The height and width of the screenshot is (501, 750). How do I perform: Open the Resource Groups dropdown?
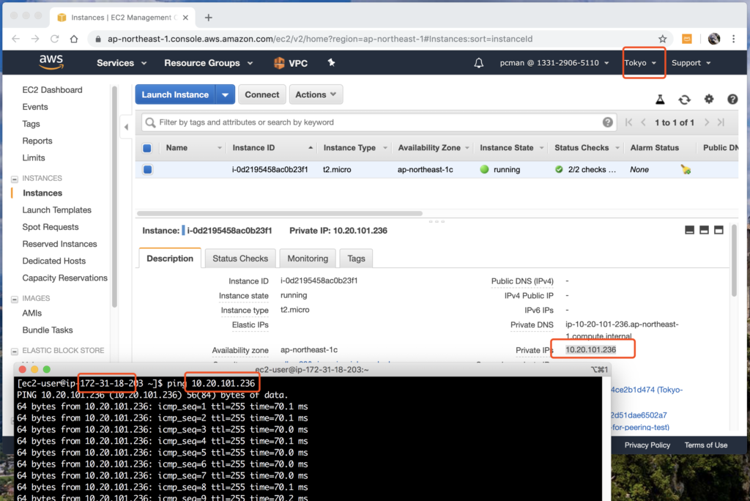coord(209,63)
